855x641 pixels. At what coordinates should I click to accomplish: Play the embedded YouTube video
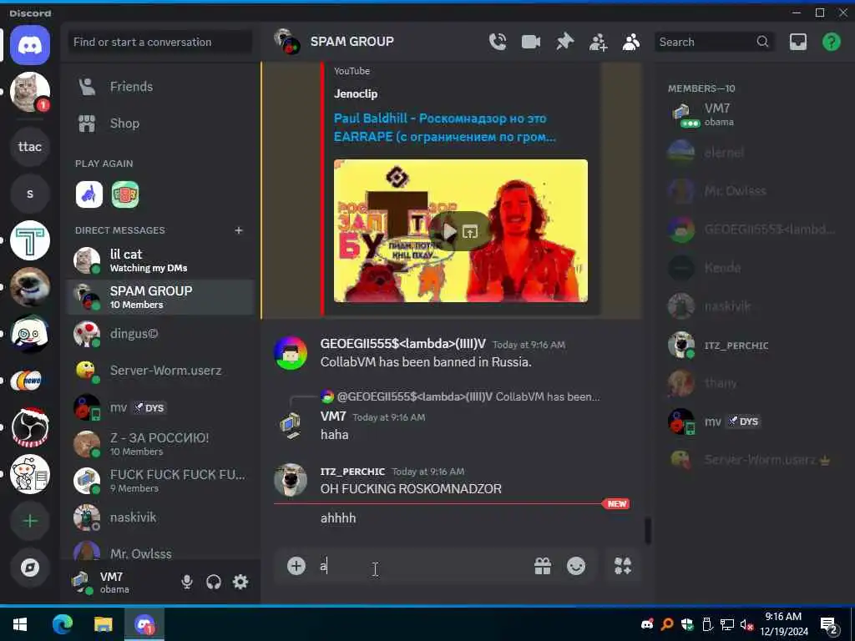(448, 232)
